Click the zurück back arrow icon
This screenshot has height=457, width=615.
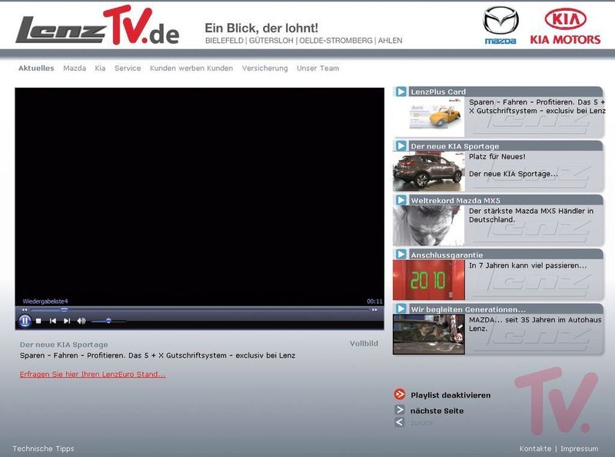pyautogui.click(x=400, y=422)
